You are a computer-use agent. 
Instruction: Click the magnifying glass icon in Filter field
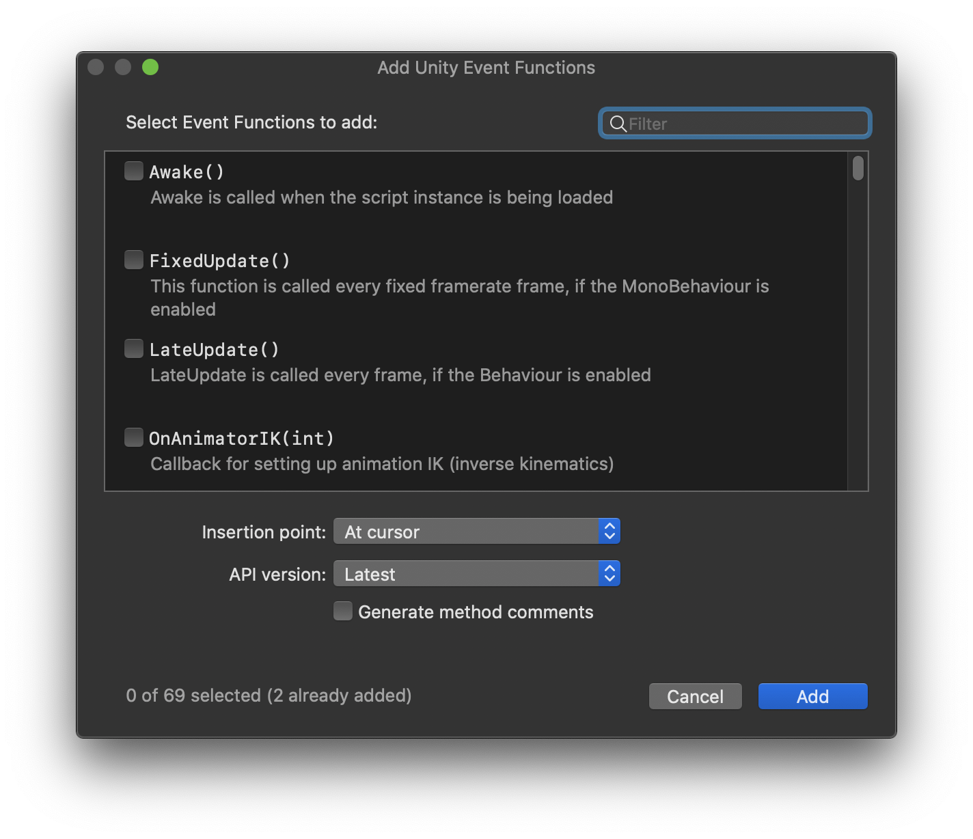(x=618, y=124)
